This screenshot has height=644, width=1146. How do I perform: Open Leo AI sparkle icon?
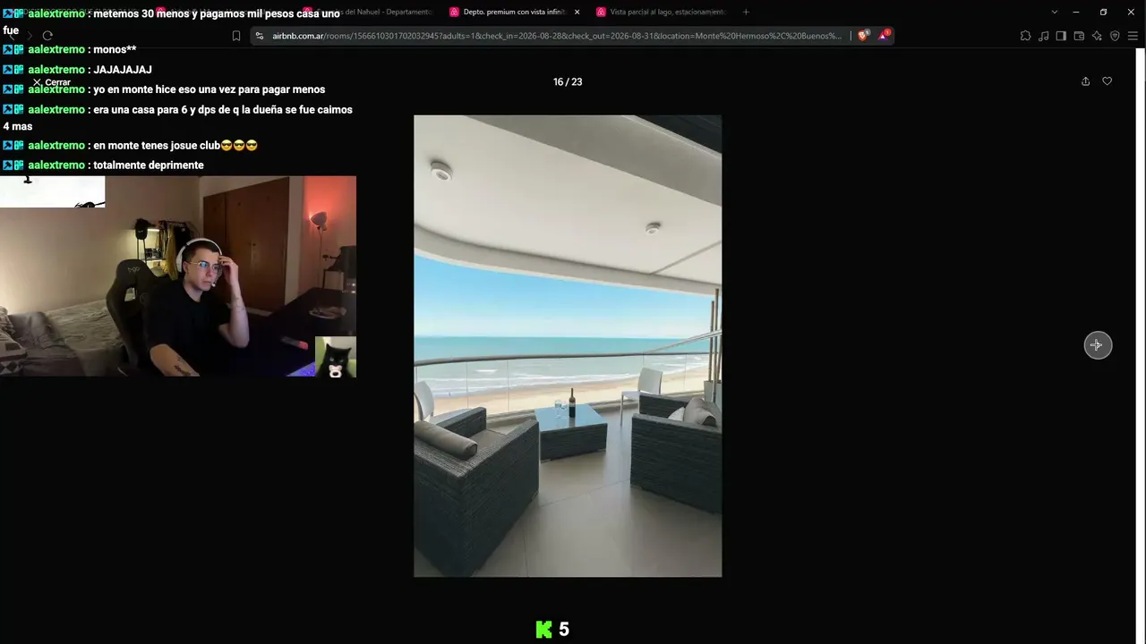click(x=1097, y=36)
